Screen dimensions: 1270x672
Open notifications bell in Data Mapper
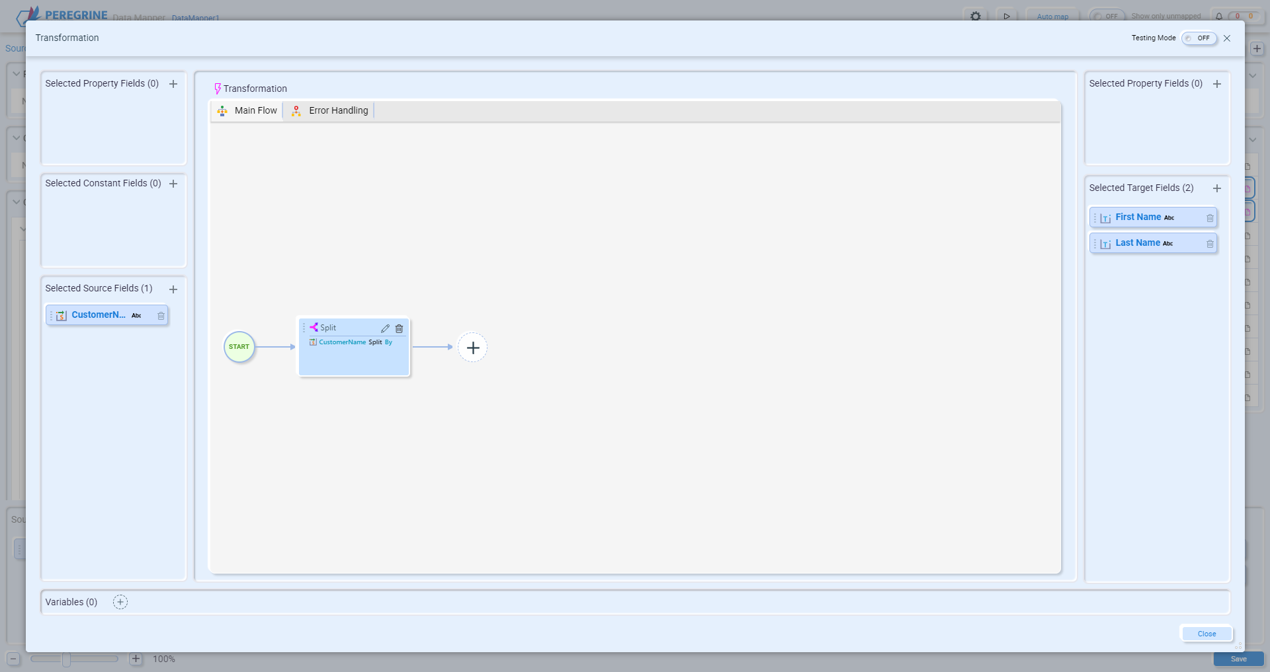click(1219, 17)
